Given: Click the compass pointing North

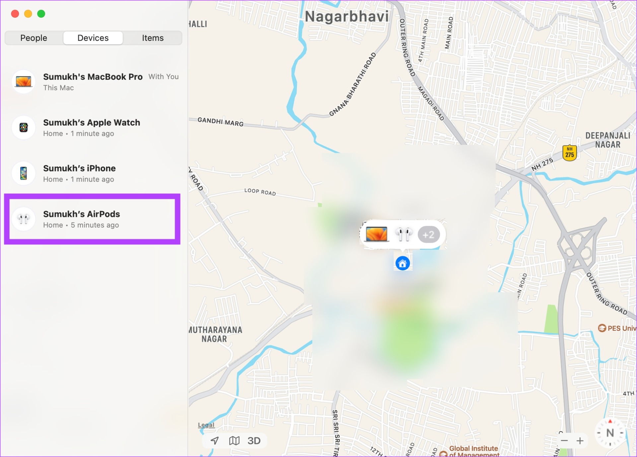Looking at the screenshot, I should (610, 433).
